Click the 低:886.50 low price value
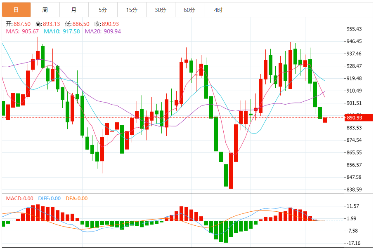 77,24
